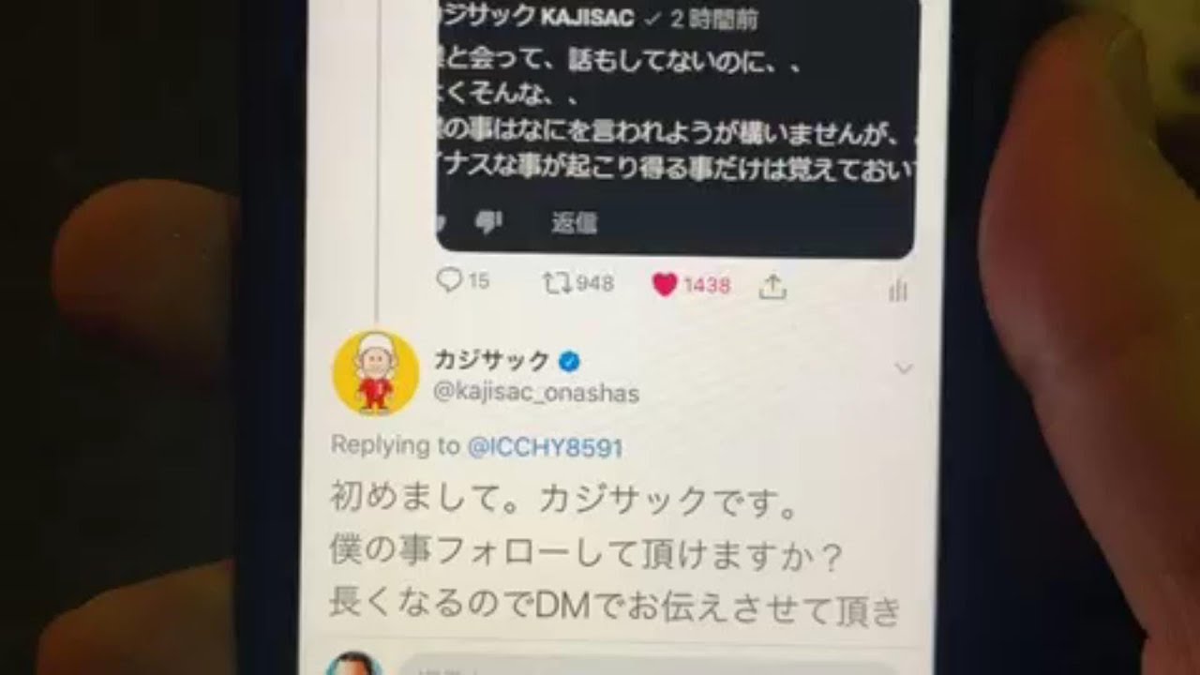Tap the thumbs-down icon in the embedded screenshot
This screenshot has width=1200, height=675.
pos(488,221)
